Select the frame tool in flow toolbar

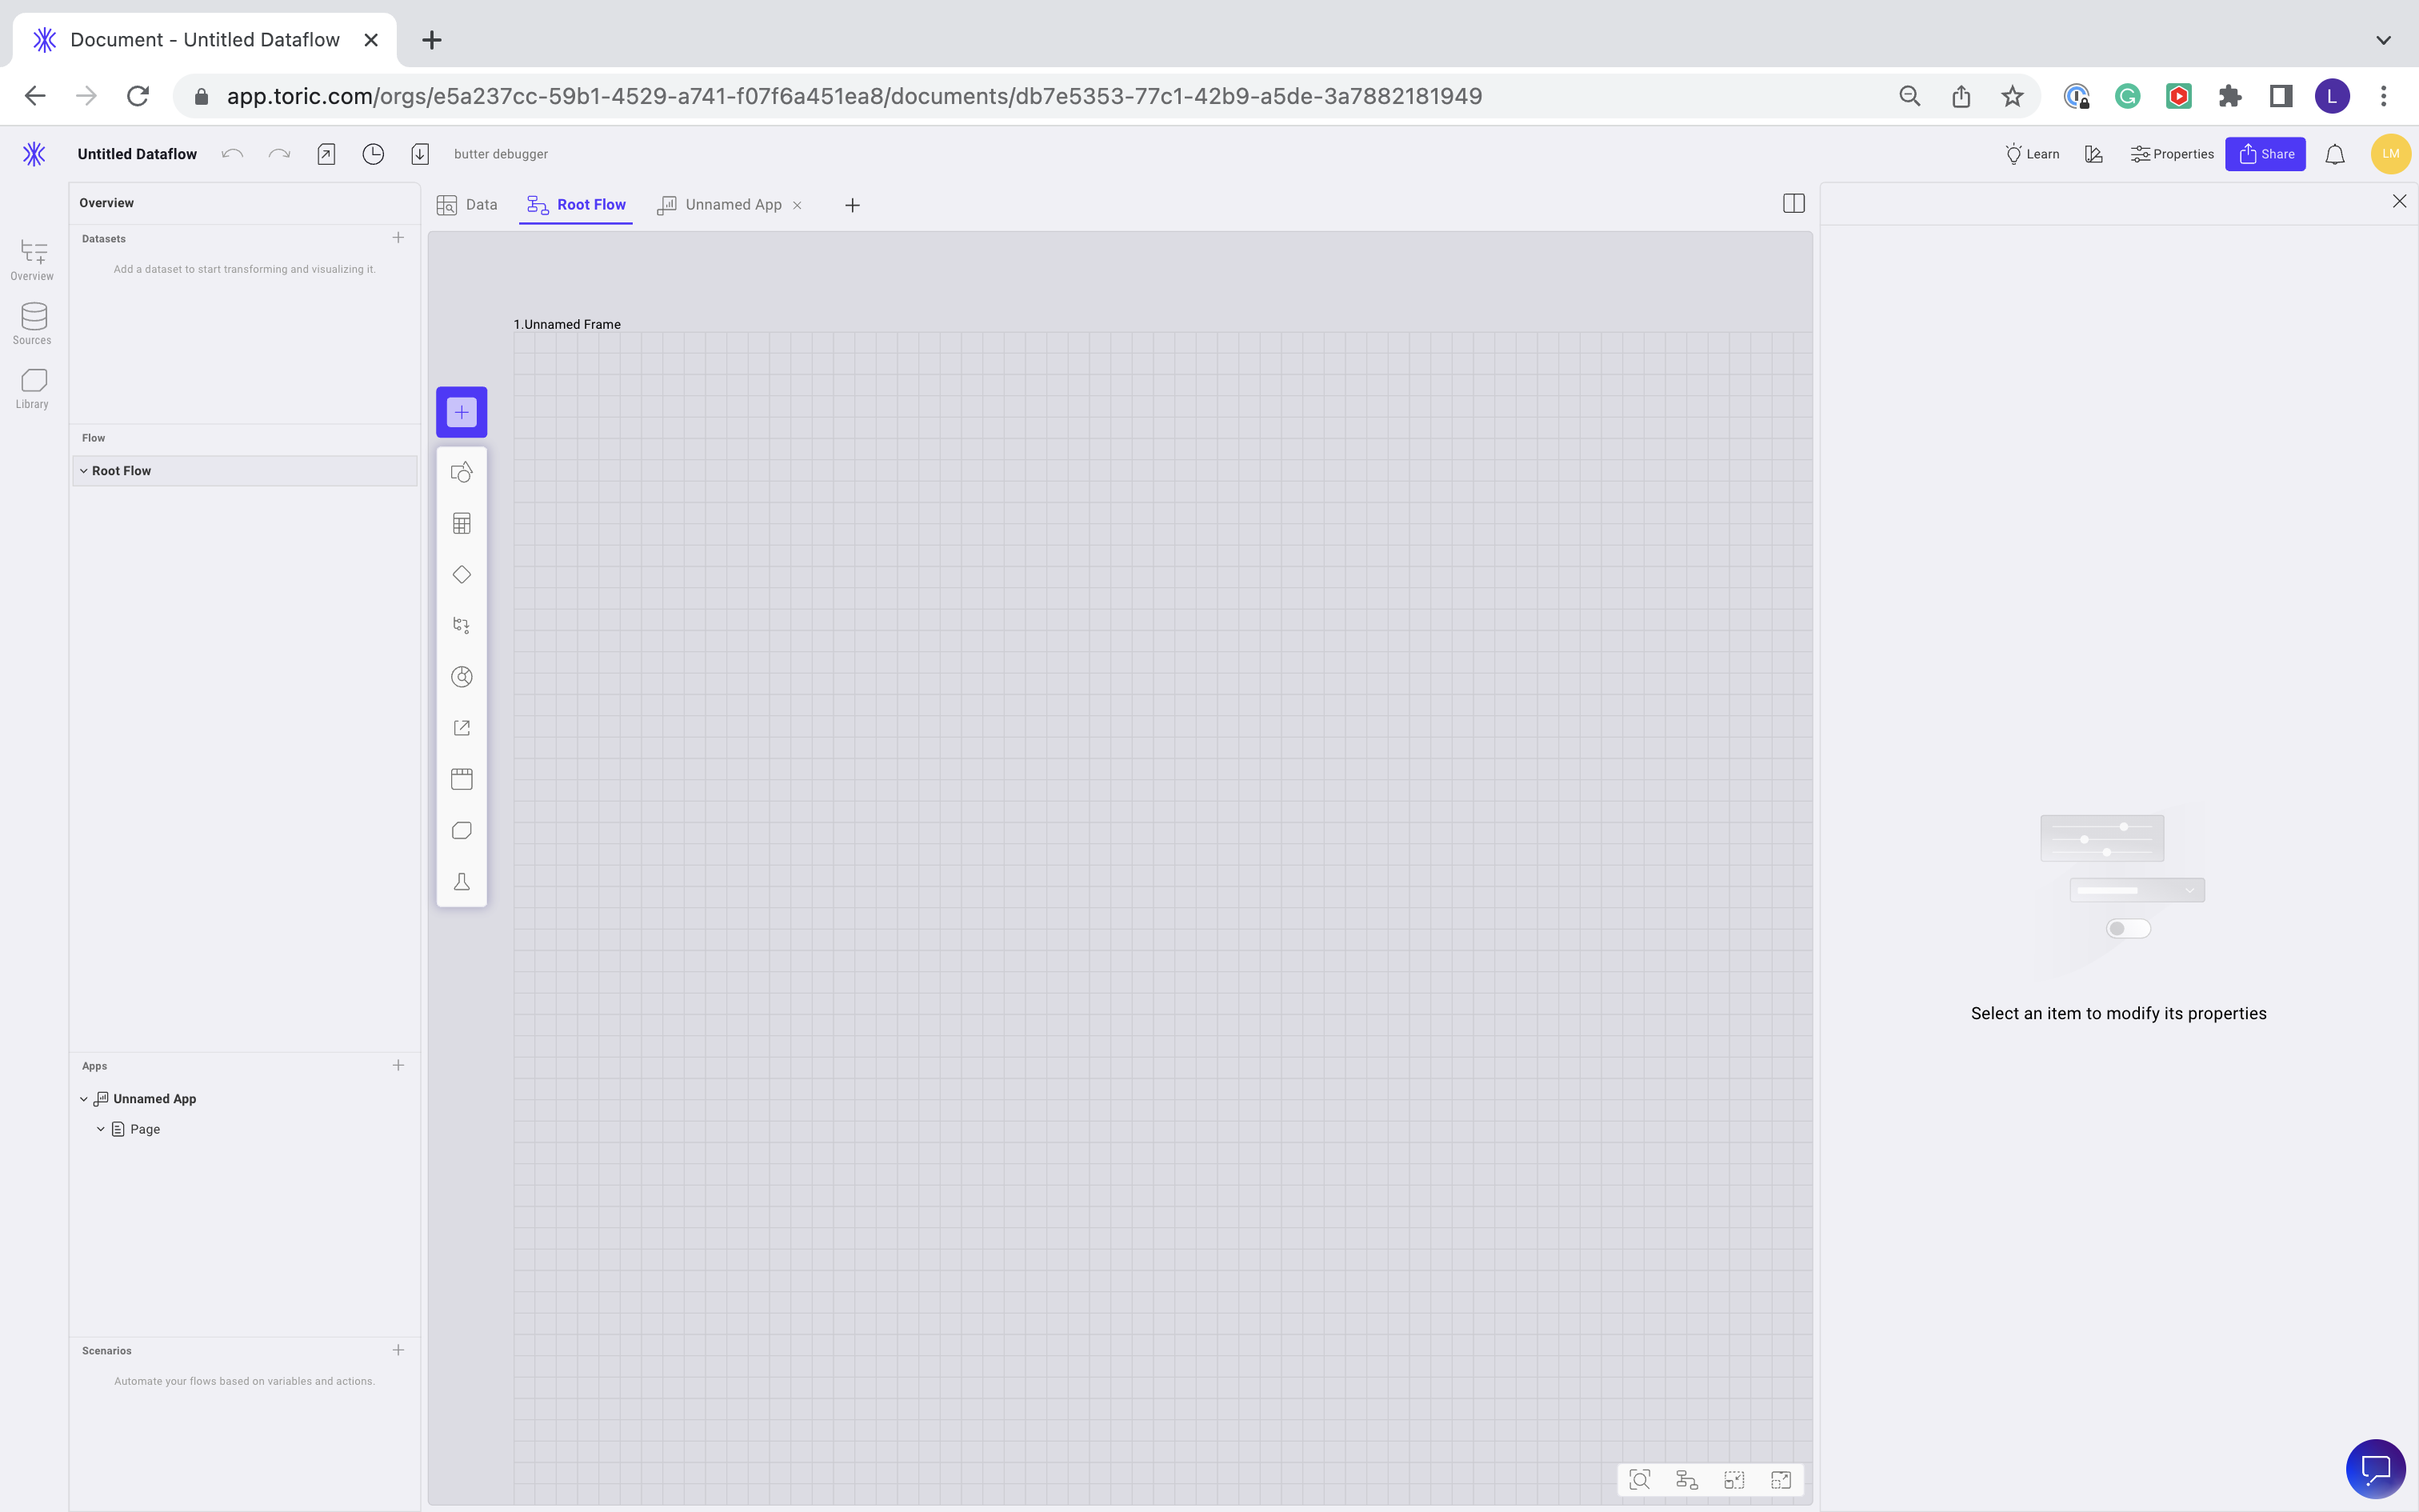(x=462, y=779)
